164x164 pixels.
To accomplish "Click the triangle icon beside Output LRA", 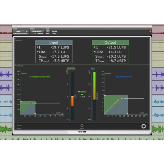I will point(94,52).
